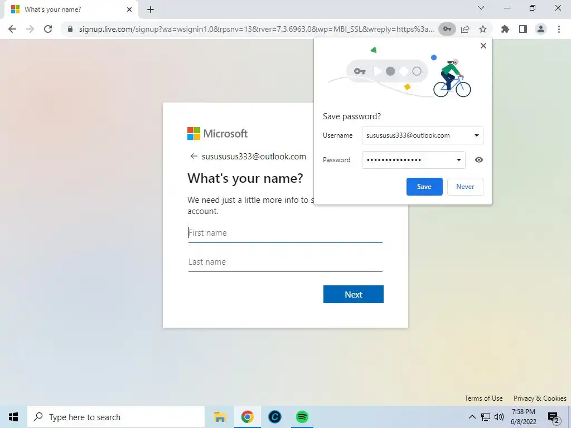This screenshot has width=571, height=428.
Task: Click the Next button
Action: click(x=353, y=294)
